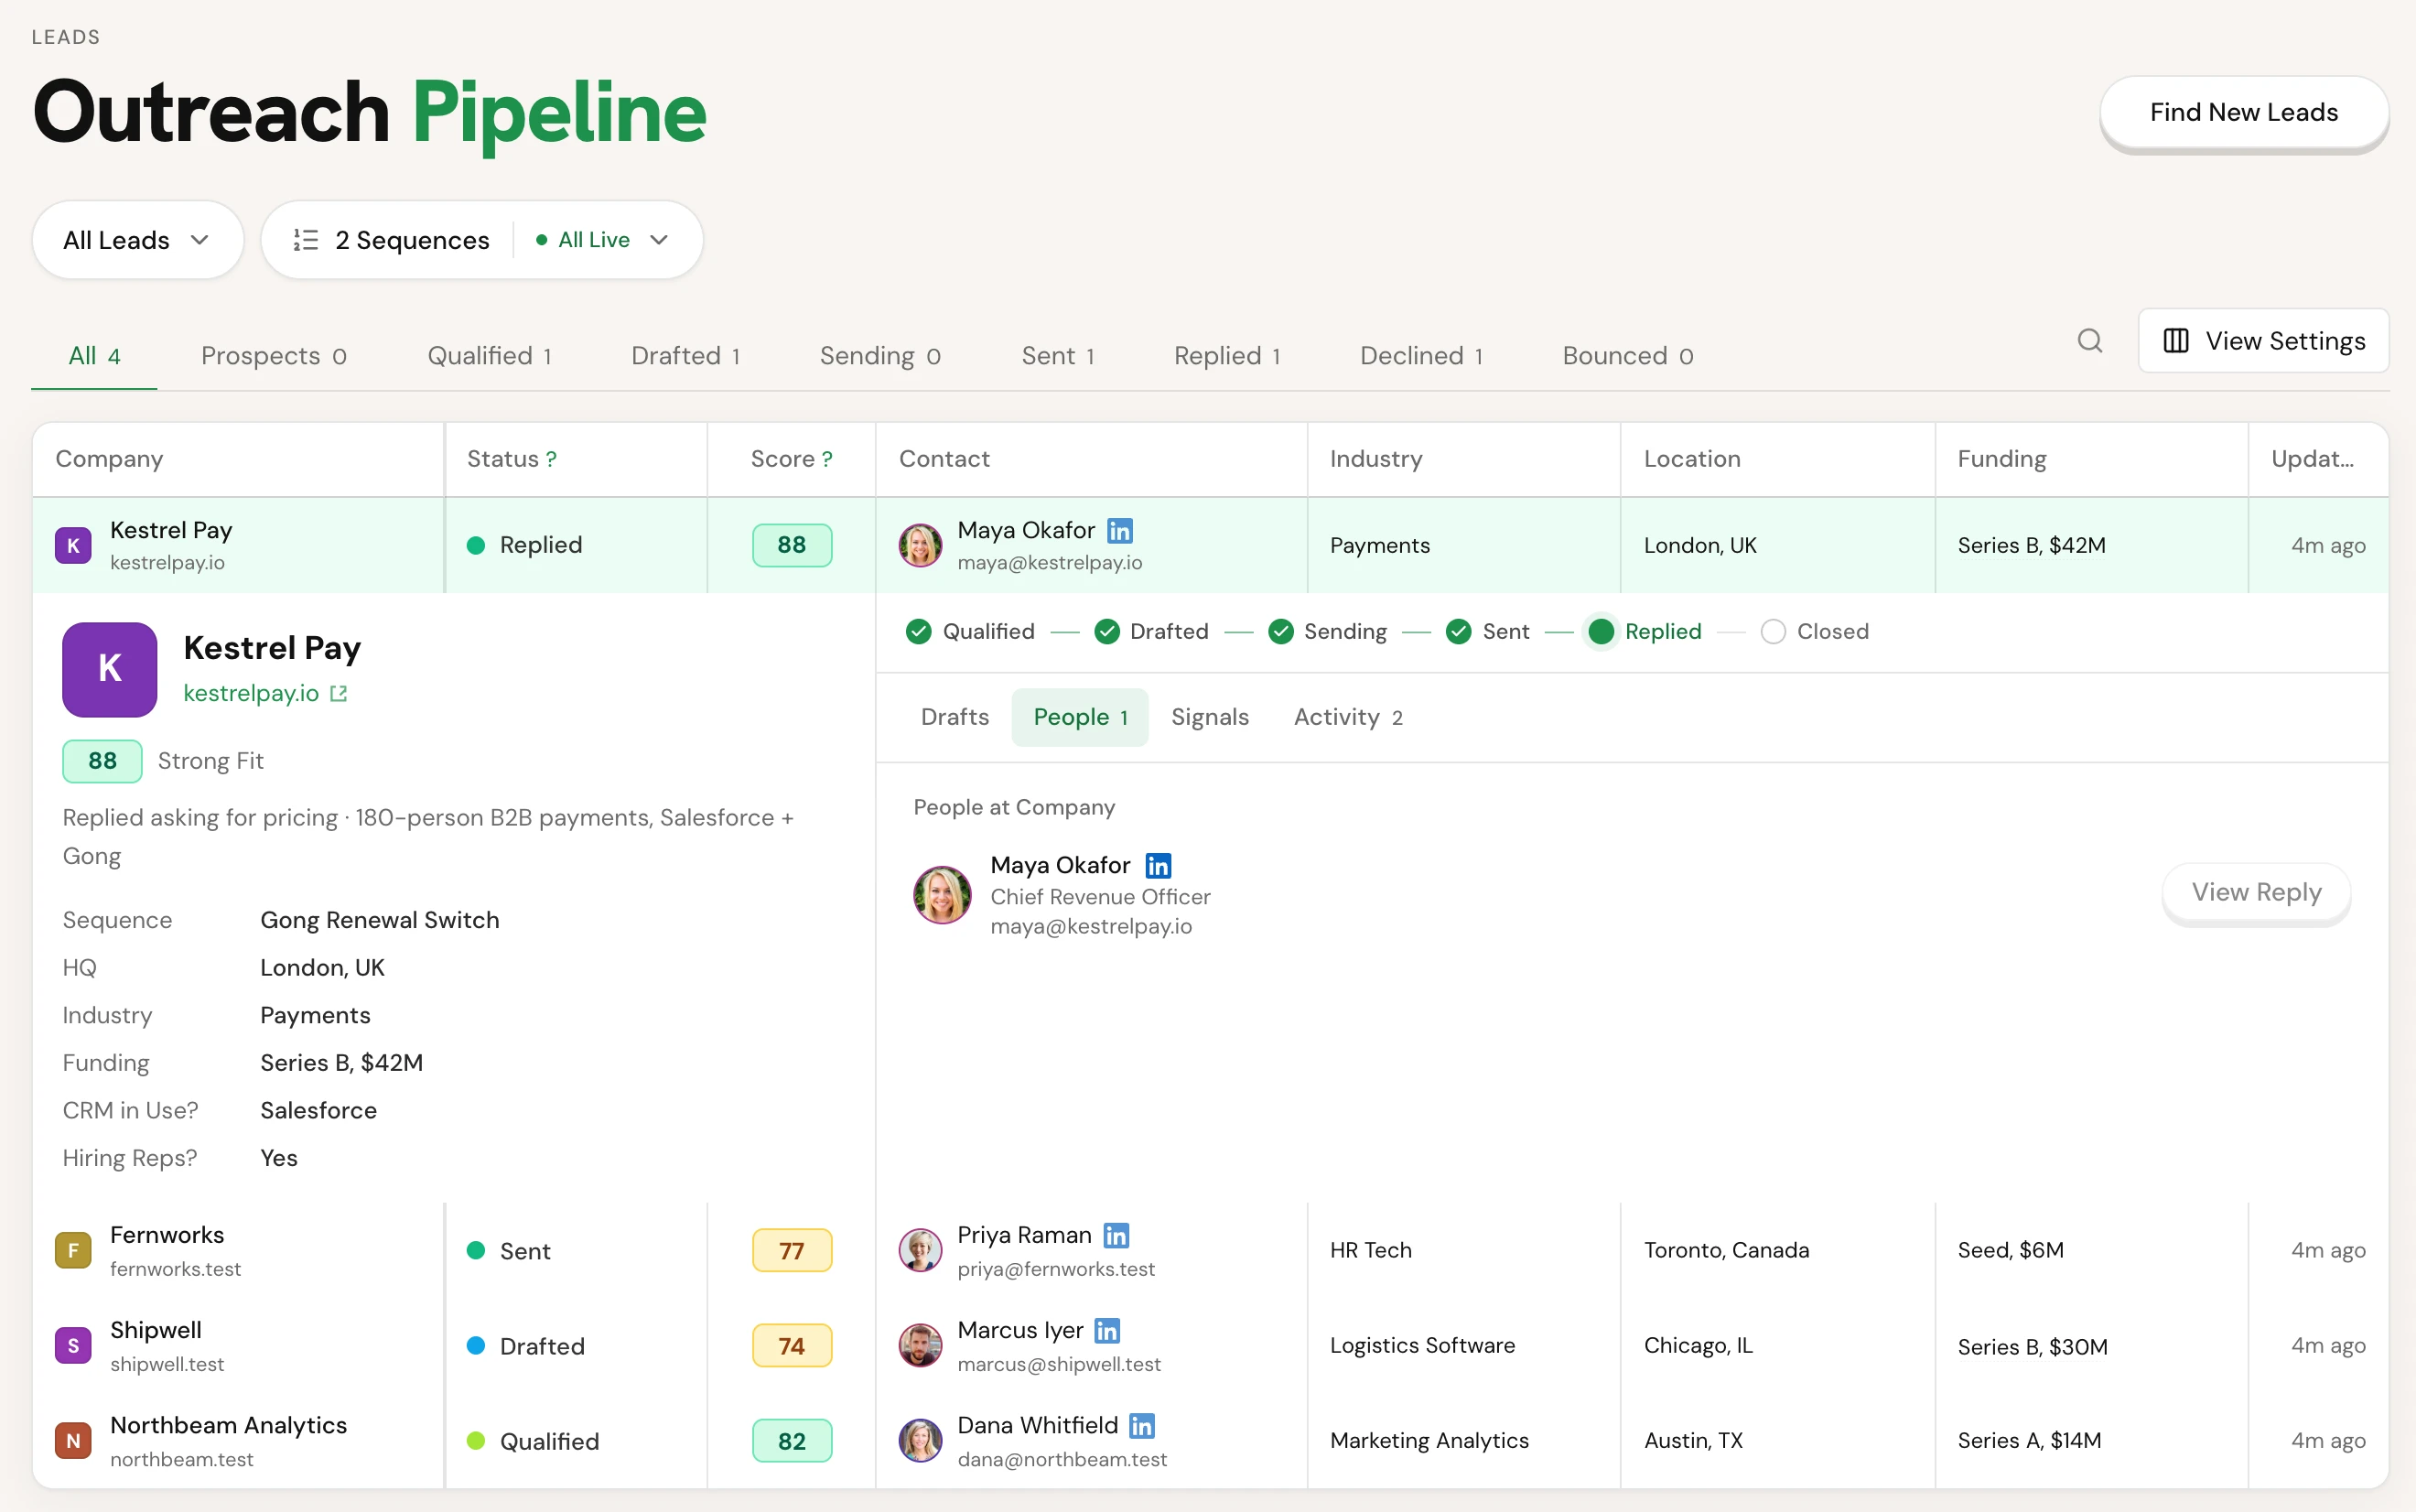Viewport: 2416px width, 1512px height.
Task: Open Marcus Iyer's LinkedIn icon
Action: click(x=1106, y=1331)
